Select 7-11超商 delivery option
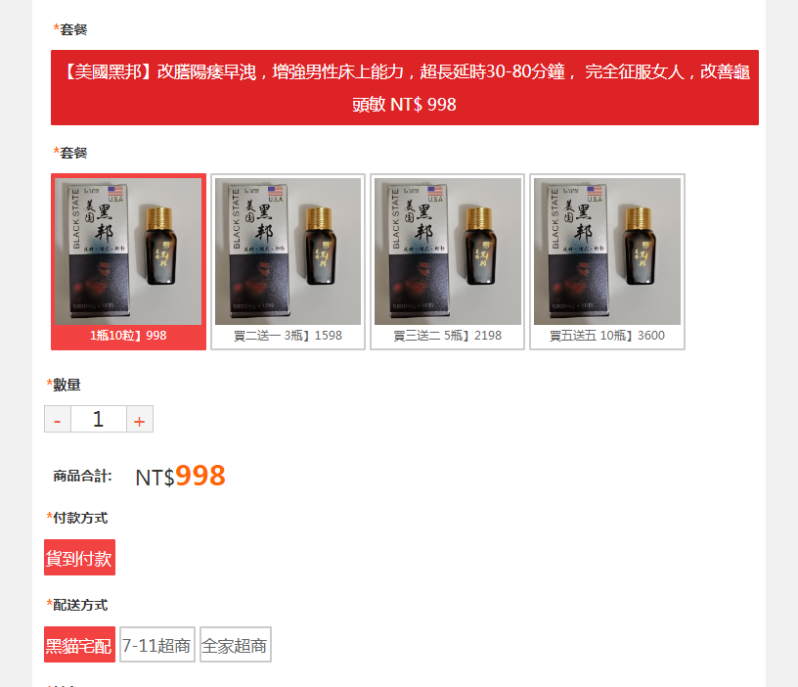 pos(157,644)
